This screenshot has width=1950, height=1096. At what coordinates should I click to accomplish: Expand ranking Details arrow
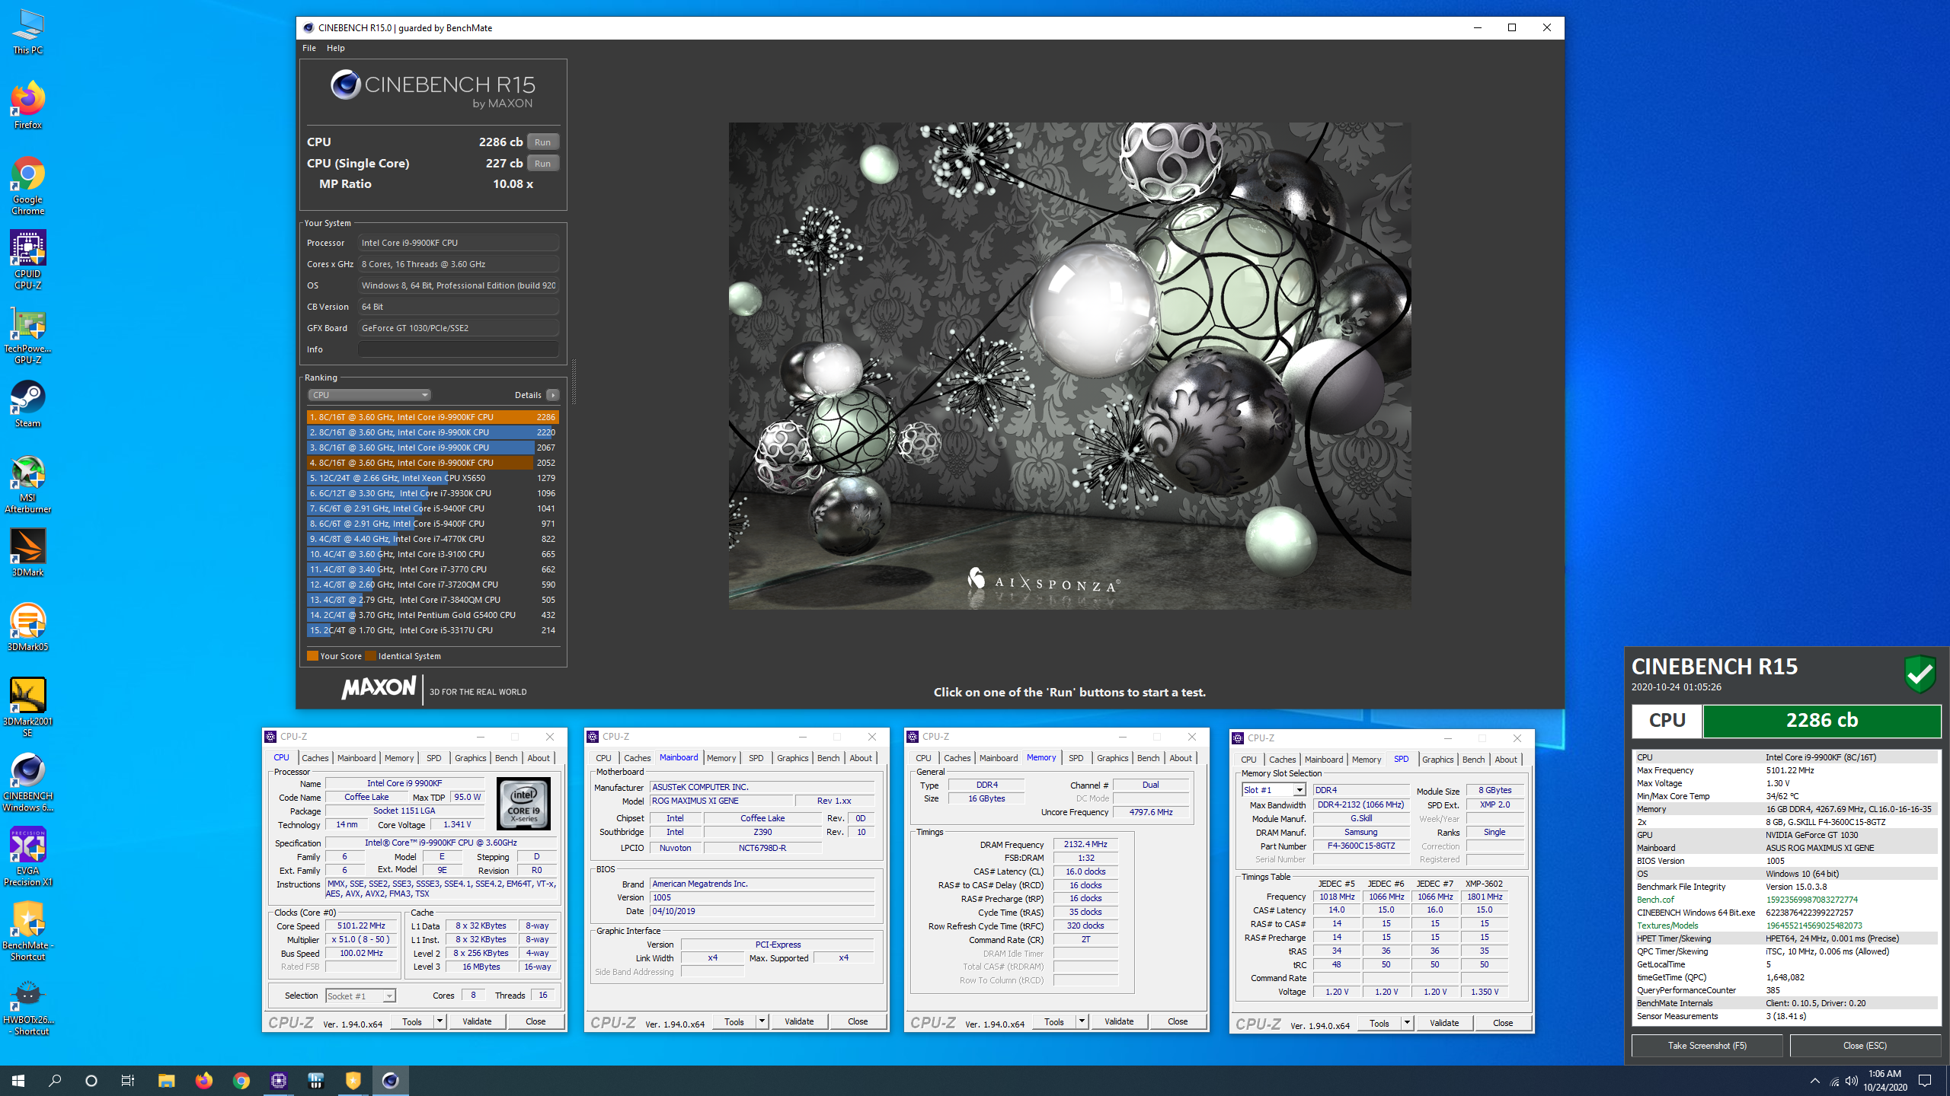click(553, 395)
